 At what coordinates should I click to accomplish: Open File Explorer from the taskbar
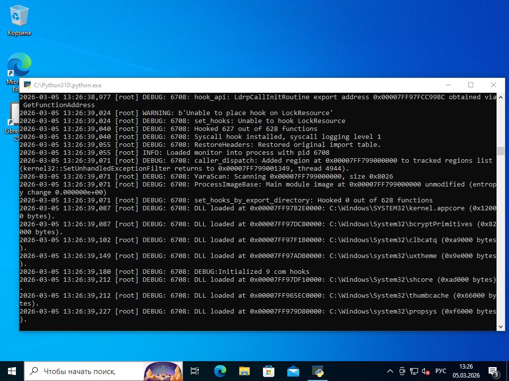[244, 371]
